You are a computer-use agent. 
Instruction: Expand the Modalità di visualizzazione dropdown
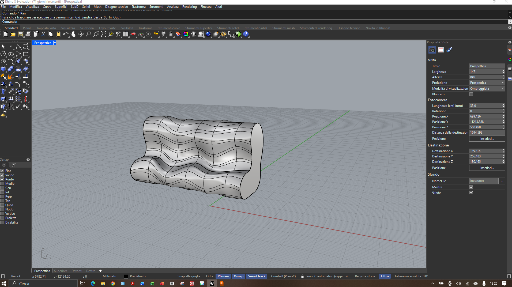487,89
